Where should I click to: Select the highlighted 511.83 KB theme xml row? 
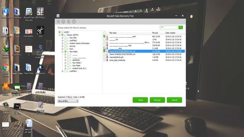click(146, 51)
